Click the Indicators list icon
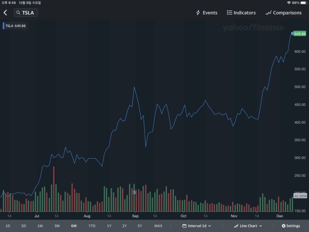This screenshot has width=309, height=232. click(x=229, y=12)
